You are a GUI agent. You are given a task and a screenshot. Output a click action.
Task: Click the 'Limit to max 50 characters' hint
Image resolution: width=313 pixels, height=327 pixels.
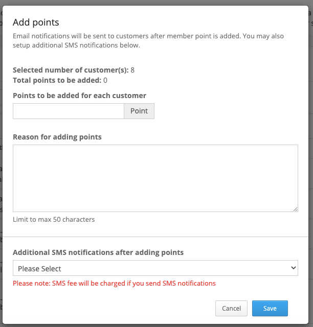pyautogui.click(x=54, y=219)
